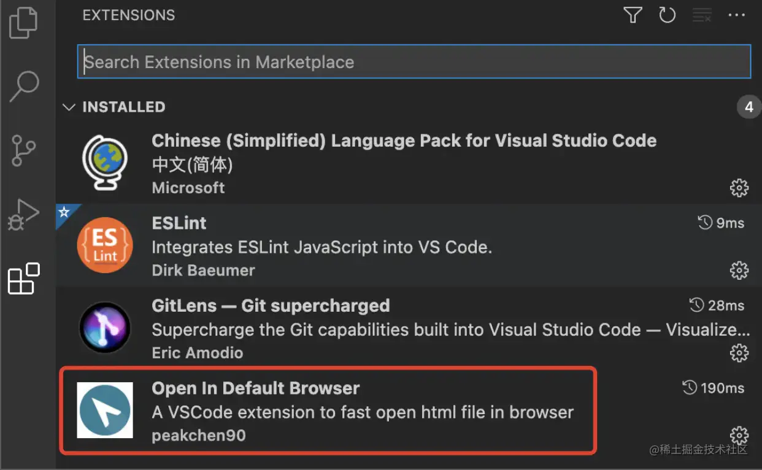The image size is (762, 470).
Task: Select the ESLint extension title
Action: (x=179, y=223)
